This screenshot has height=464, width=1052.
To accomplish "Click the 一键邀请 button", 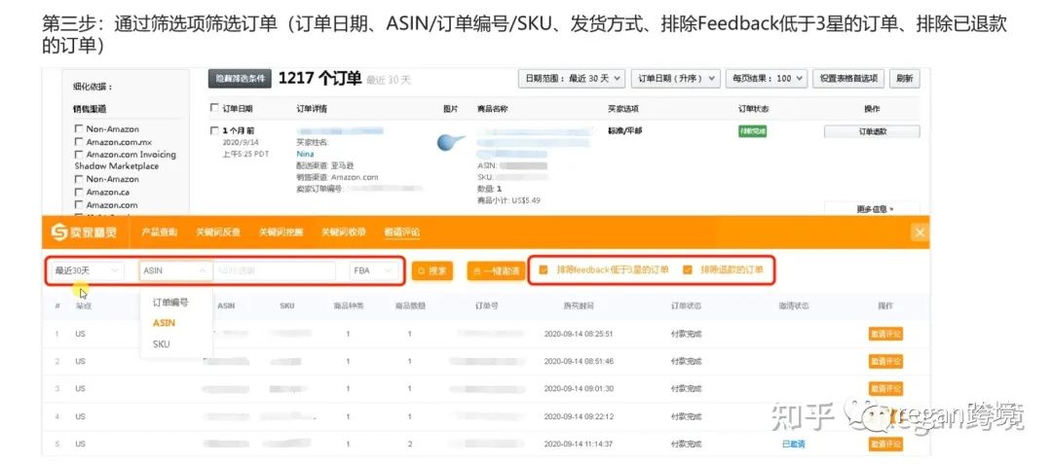I will 496,270.
